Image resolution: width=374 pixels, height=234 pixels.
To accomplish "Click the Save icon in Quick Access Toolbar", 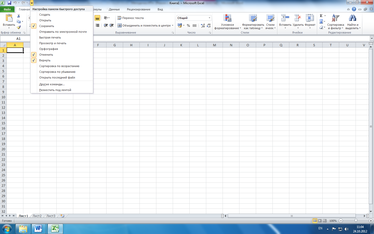I will pyautogui.click(x=9, y=3).
